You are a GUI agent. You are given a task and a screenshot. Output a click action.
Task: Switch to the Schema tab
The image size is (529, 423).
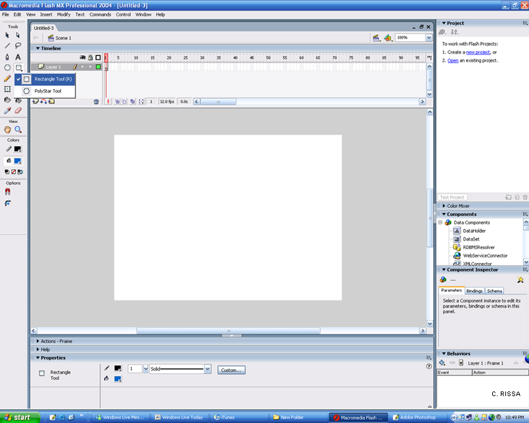click(494, 291)
